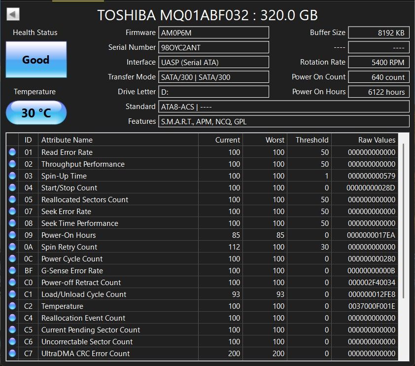Click the Transfer Mode field SATA/300

pos(213,77)
